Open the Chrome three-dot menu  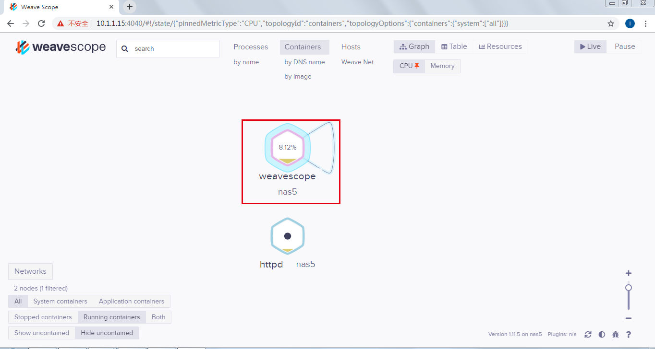point(646,23)
